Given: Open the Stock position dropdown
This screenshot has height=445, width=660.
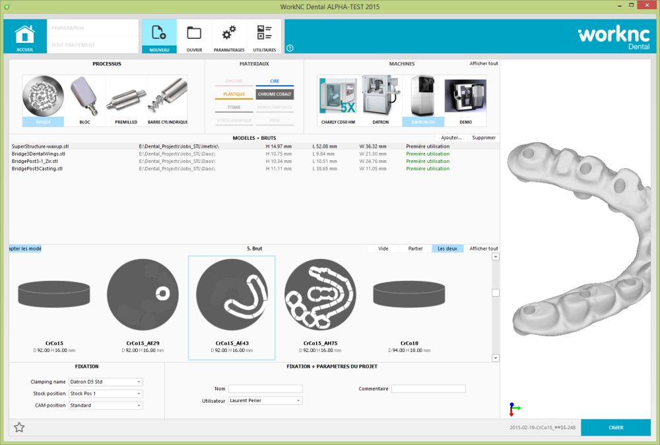Looking at the screenshot, I should coord(106,394).
